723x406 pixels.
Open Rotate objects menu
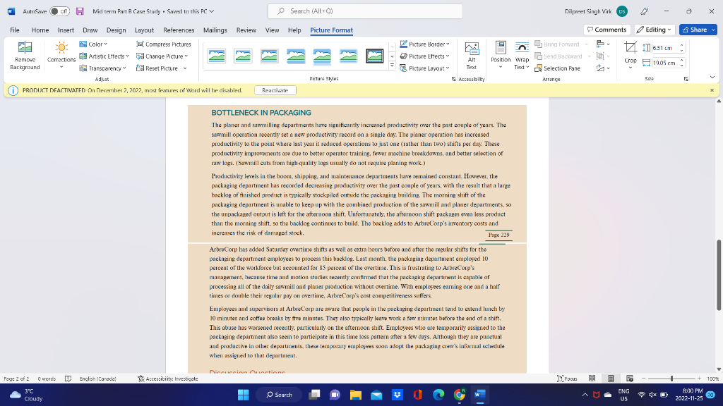pos(603,68)
